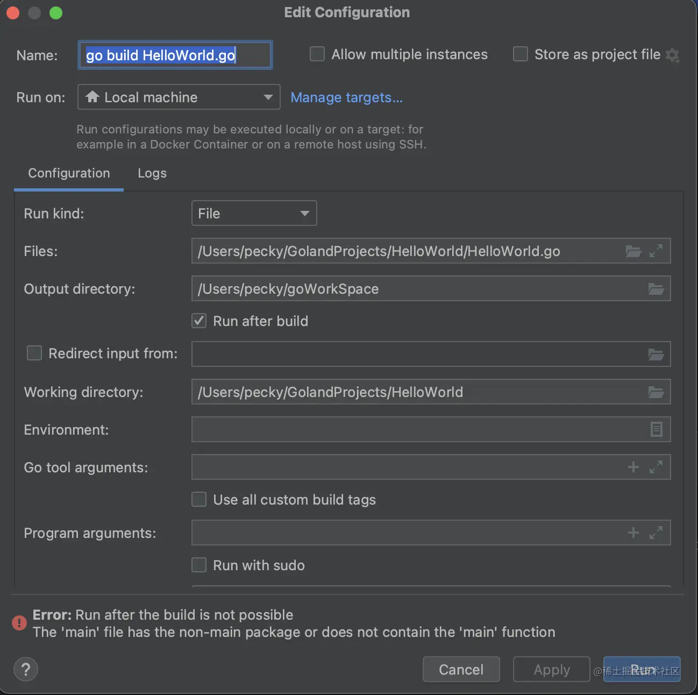Open Store as project file gear settings
The width and height of the screenshot is (698, 695).
[x=672, y=55]
